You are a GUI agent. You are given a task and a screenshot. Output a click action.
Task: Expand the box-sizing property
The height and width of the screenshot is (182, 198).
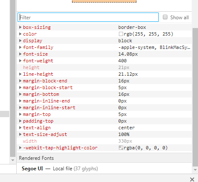(20, 27)
